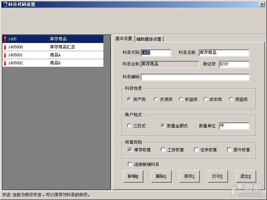Image resolution: width=267 pixels, height=200 pixels.
Task: Hit the 删除D button
Action: click(x=161, y=176)
